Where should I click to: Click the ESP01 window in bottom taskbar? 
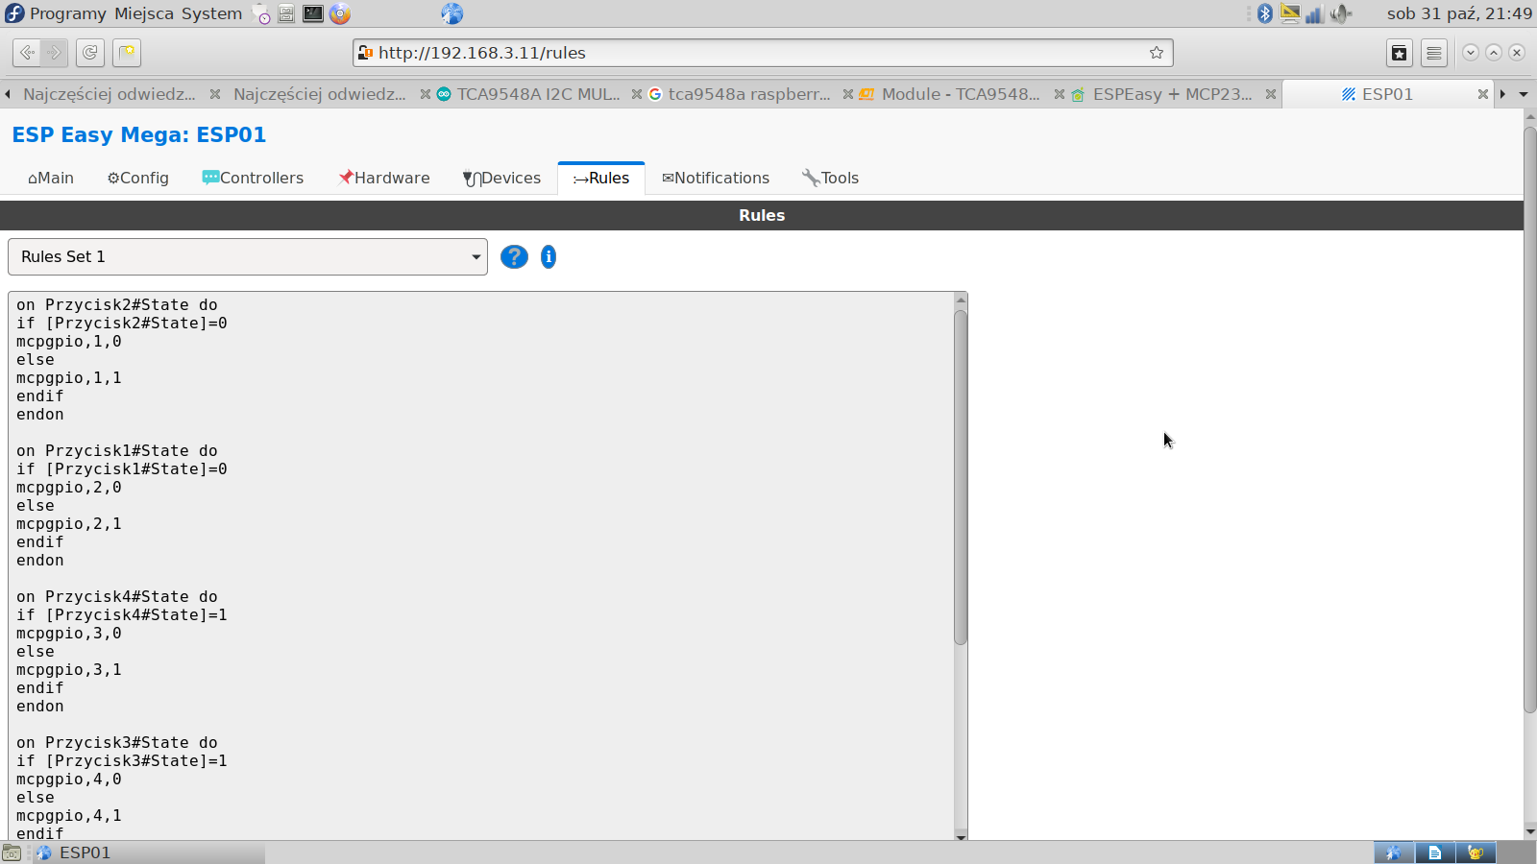tap(149, 852)
